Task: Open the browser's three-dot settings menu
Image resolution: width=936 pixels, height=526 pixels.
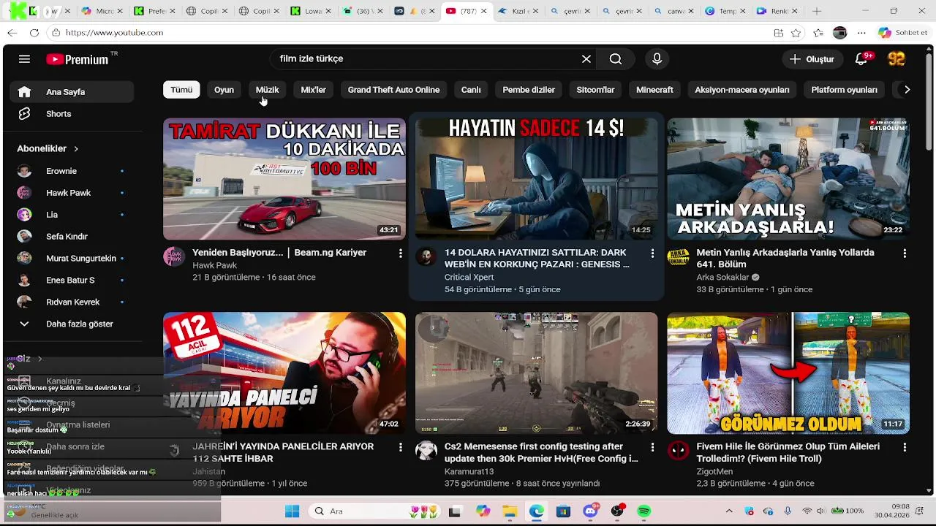Action: click(x=861, y=33)
